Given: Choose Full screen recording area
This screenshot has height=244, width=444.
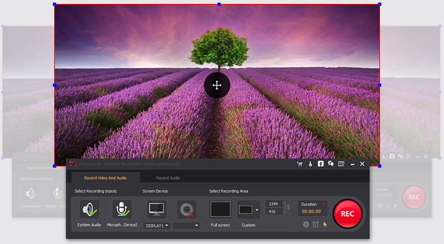Looking at the screenshot, I should (x=220, y=209).
